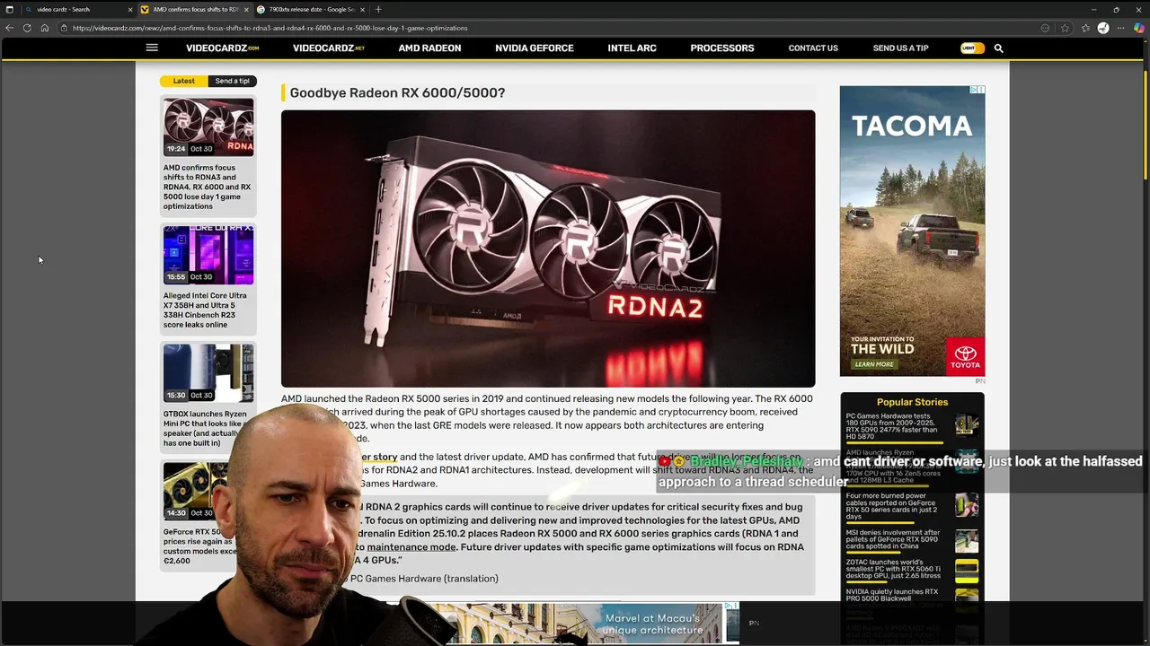Open the Intel Core Ultra X7 article thumbnail
This screenshot has width=1150, height=646.
208,255
